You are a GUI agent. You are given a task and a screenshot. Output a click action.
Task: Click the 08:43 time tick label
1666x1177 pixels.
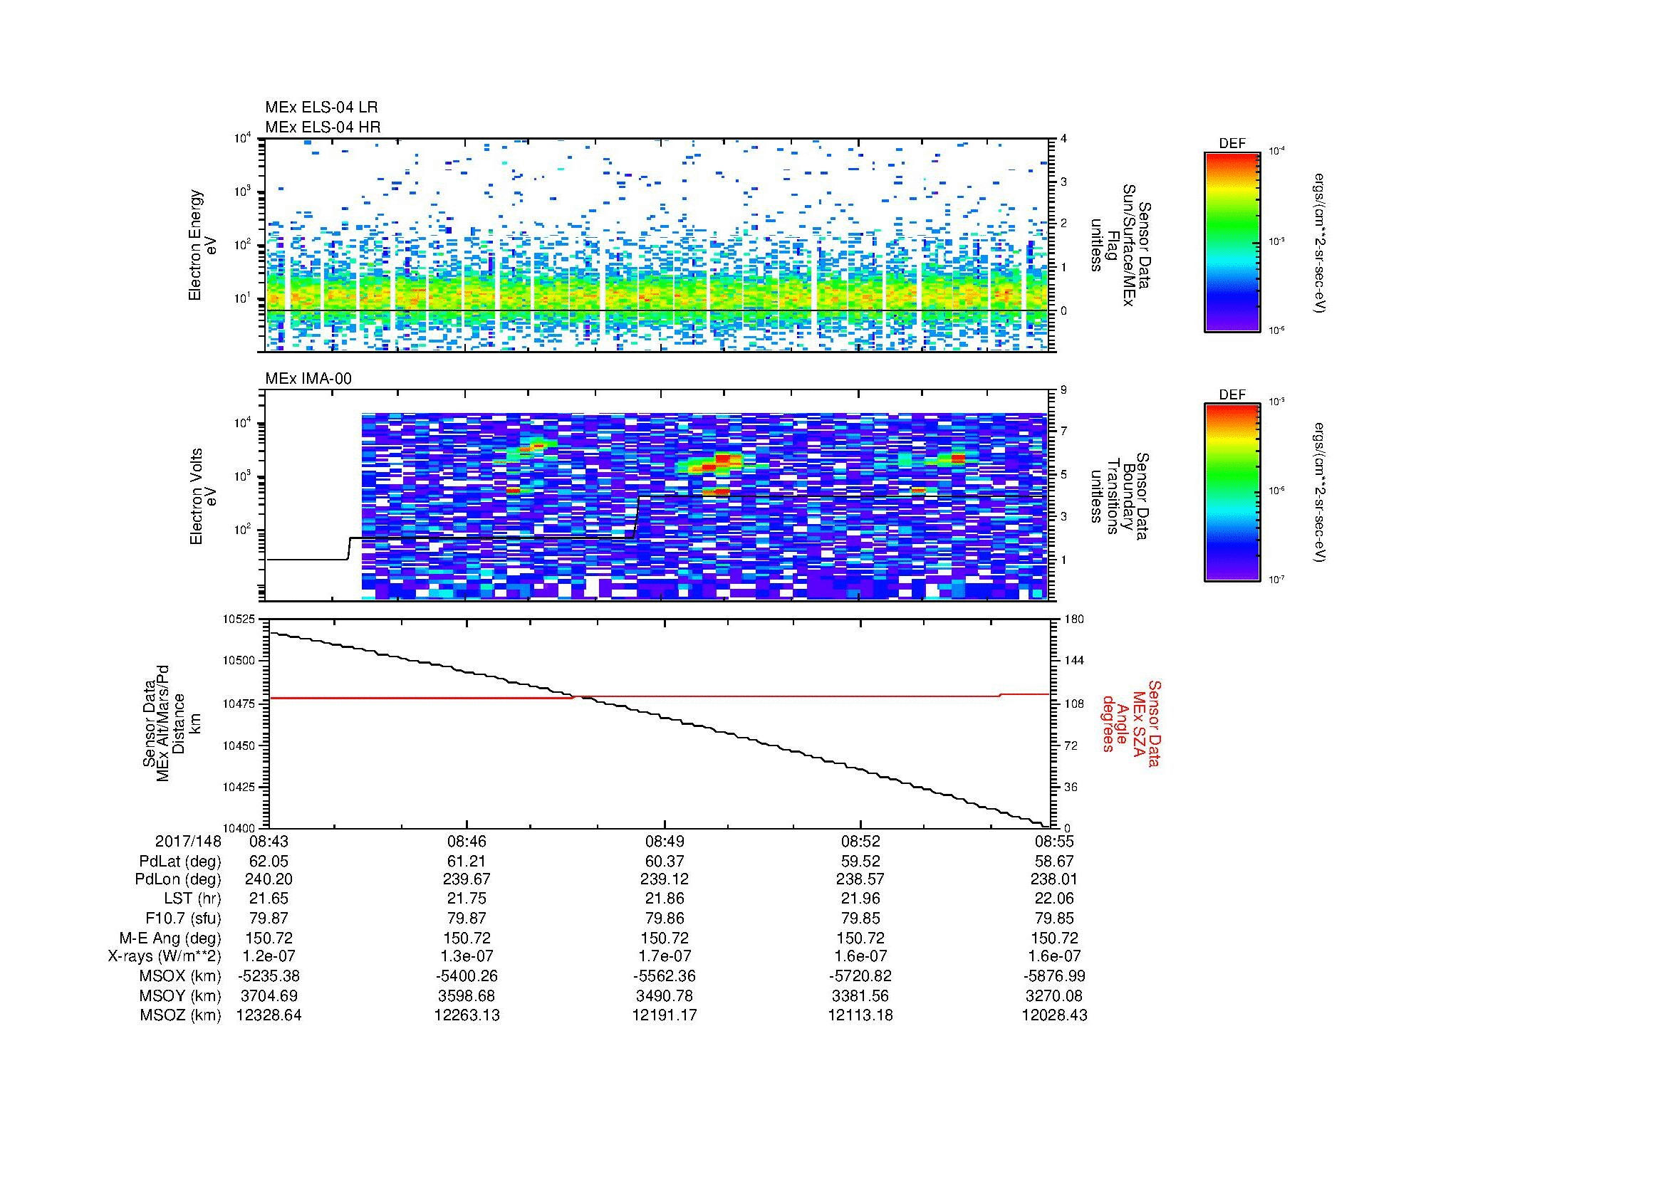tap(269, 841)
